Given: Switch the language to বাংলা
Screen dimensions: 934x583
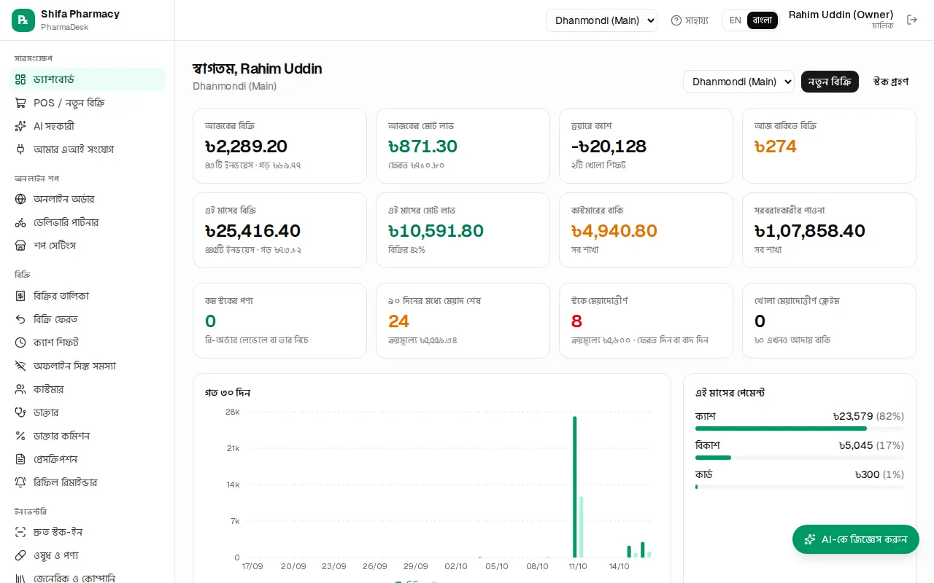Looking at the screenshot, I should pyautogui.click(x=763, y=20).
